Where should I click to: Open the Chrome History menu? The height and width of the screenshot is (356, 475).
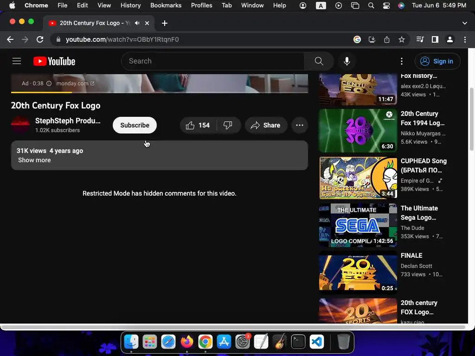[x=130, y=6]
